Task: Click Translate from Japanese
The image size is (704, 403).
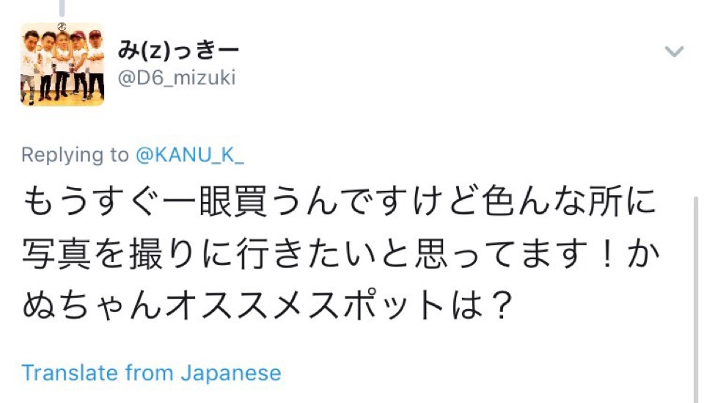Action: [151, 372]
